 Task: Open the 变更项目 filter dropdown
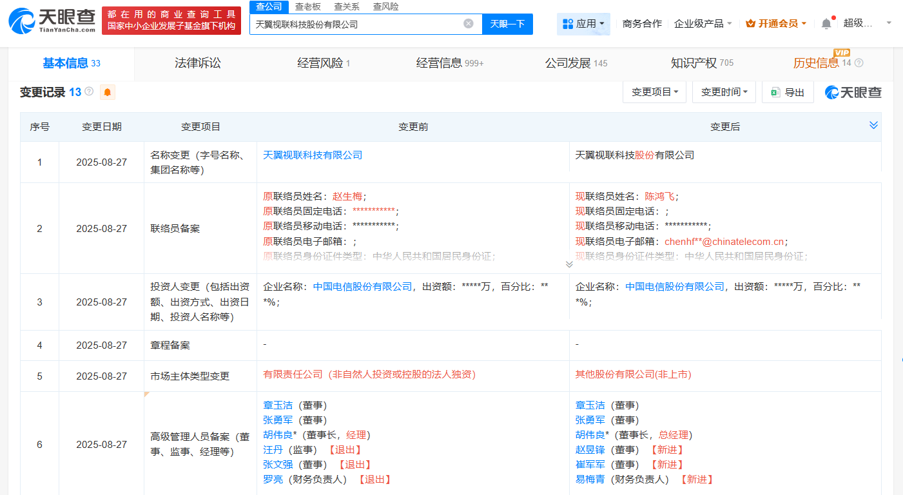[654, 92]
